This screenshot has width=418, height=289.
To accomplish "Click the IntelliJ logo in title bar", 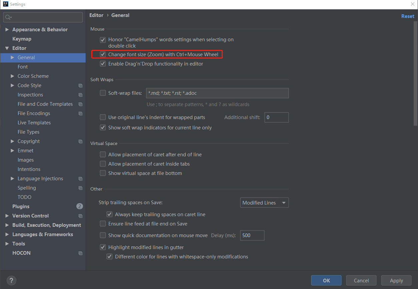I will (x=5, y=4).
